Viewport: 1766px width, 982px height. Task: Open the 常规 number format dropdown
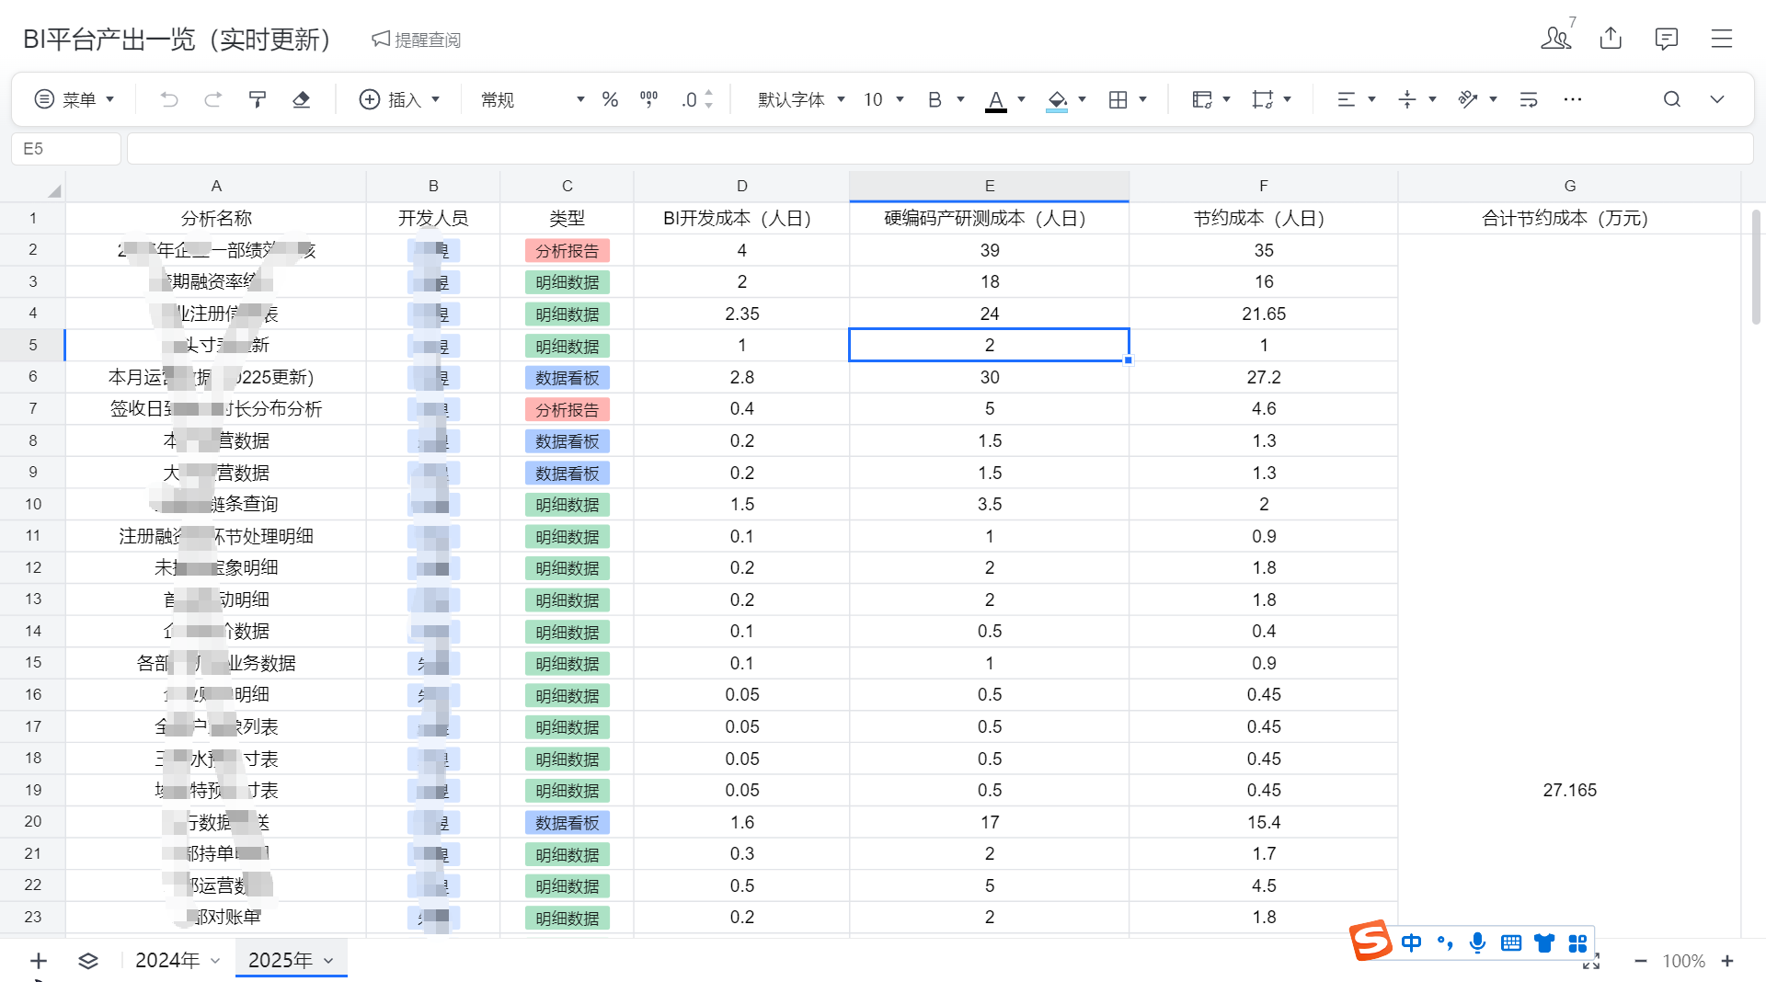tap(532, 99)
